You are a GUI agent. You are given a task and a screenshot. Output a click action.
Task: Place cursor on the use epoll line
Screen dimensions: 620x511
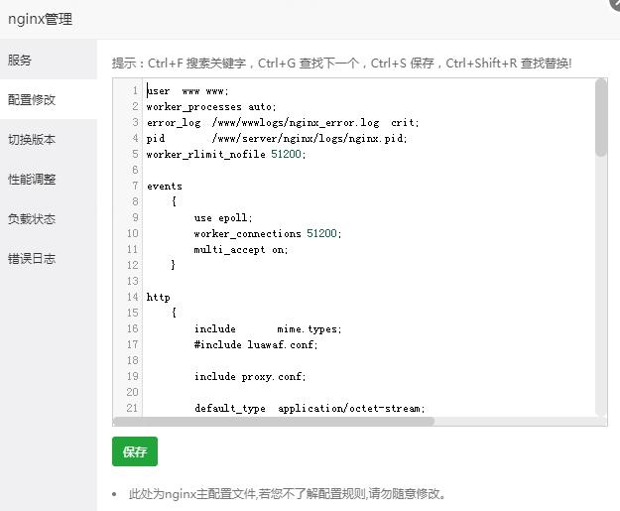(x=223, y=218)
